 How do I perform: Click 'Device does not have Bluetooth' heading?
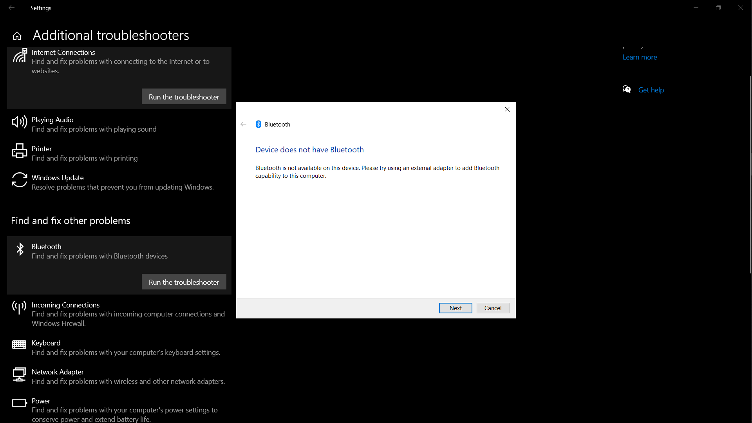coord(309,150)
